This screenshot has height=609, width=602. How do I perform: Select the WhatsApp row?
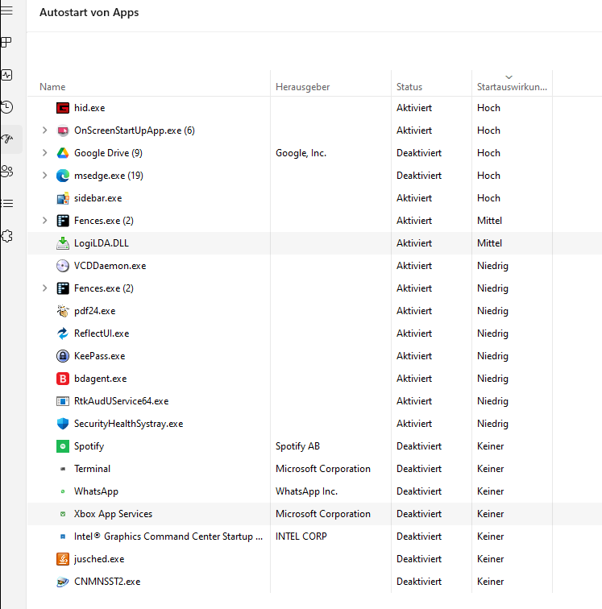click(314, 491)
